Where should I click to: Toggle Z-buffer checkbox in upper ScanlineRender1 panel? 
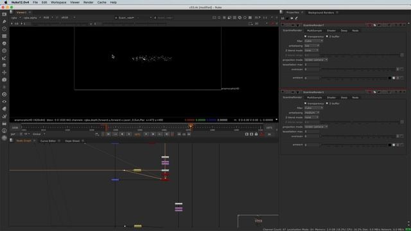pos(327,37)
